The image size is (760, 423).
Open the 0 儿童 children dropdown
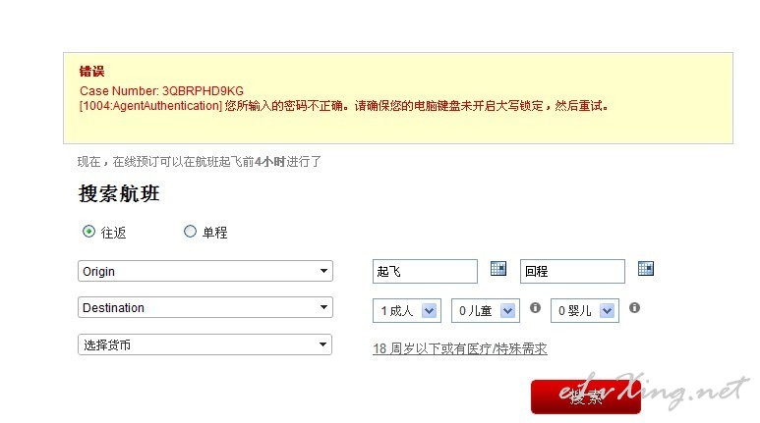485,311
